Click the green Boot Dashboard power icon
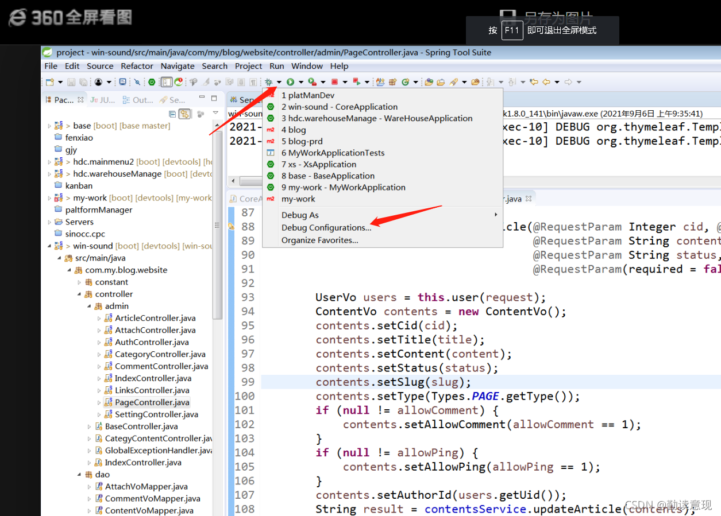The image size is (721, 516). (152, 82)
